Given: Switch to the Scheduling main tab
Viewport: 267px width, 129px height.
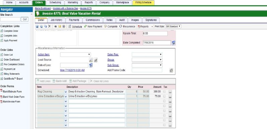Looking at the screenshot, I should click(x=55, y=3).
